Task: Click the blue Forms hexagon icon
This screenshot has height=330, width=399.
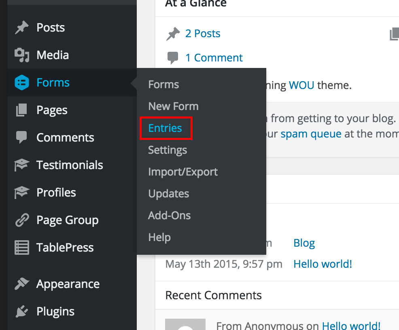Action: (x=21, y=82)
